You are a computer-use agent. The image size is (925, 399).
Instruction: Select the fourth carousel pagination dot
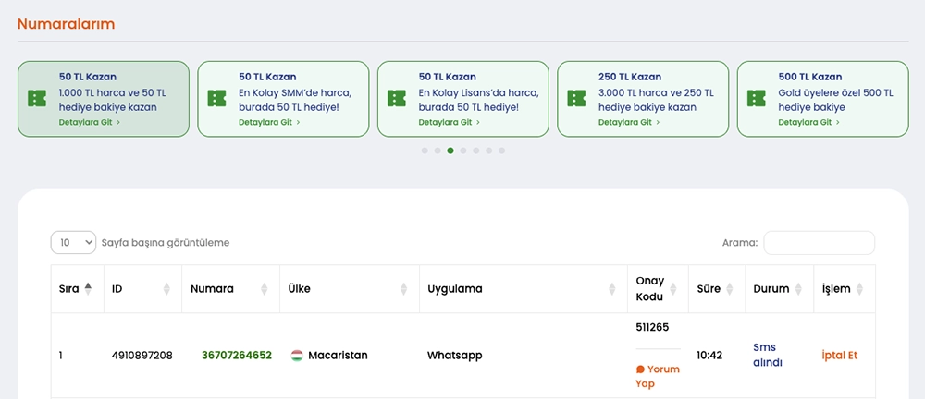coord(463,151)
